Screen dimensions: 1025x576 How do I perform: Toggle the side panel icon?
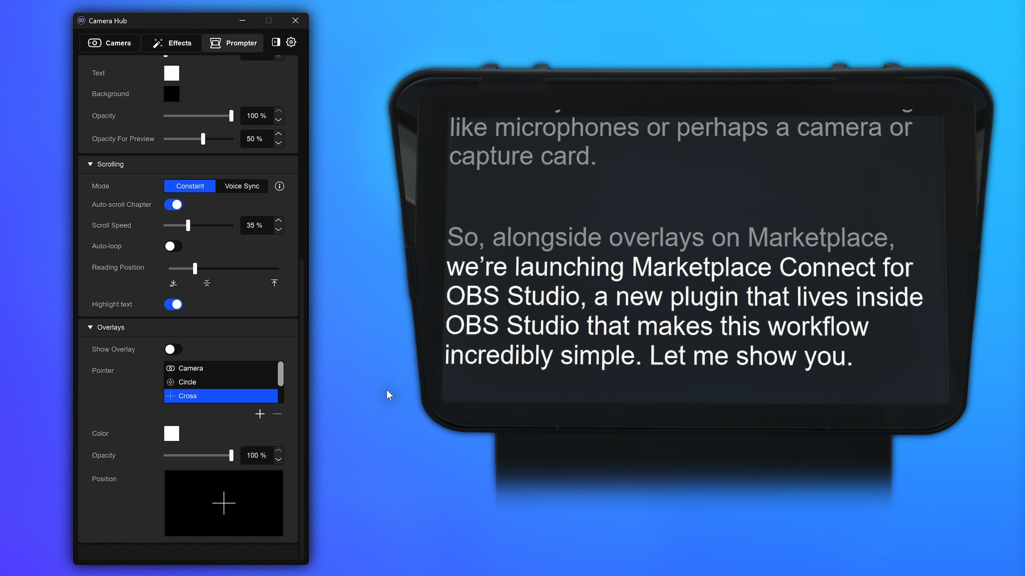point(276,42)
